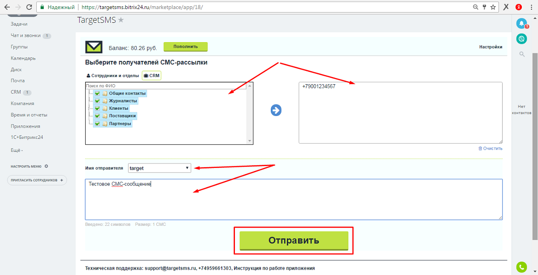Click the contact list scroll-down arrow
This screenshot has height=275, width=538.
click(x=250, y=141)
